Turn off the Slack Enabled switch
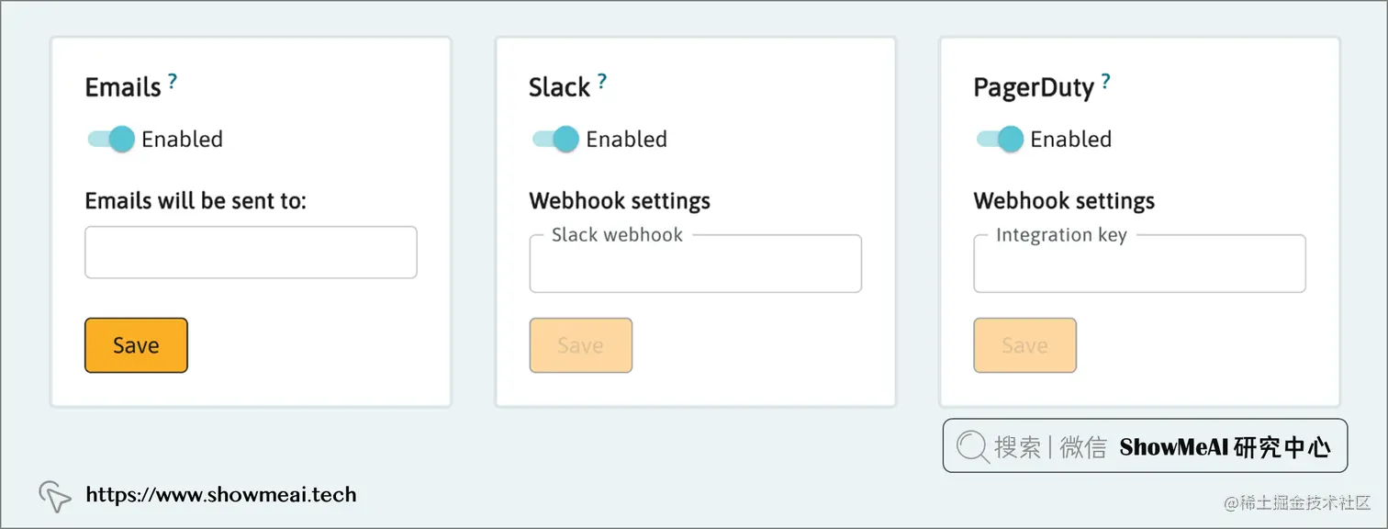The width and height of the screenshot is (1388, 529). [555, 140]
